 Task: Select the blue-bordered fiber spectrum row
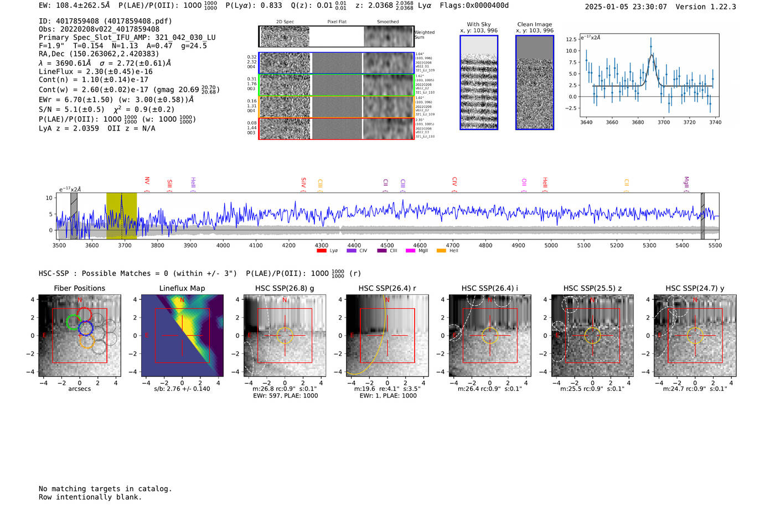click(336, 63)
